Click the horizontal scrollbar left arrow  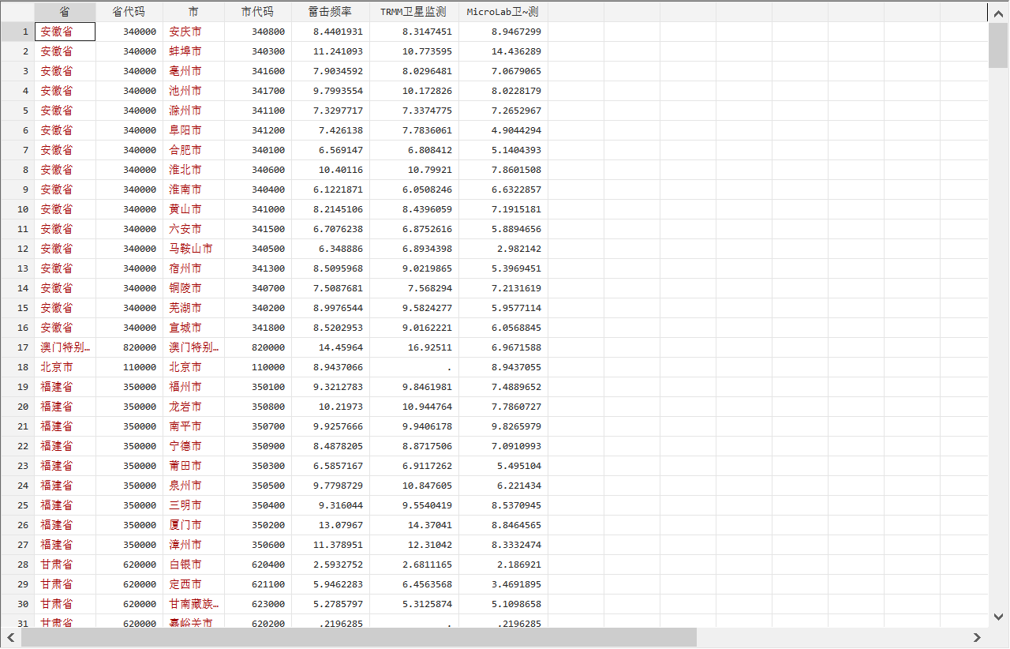(10, 637)
